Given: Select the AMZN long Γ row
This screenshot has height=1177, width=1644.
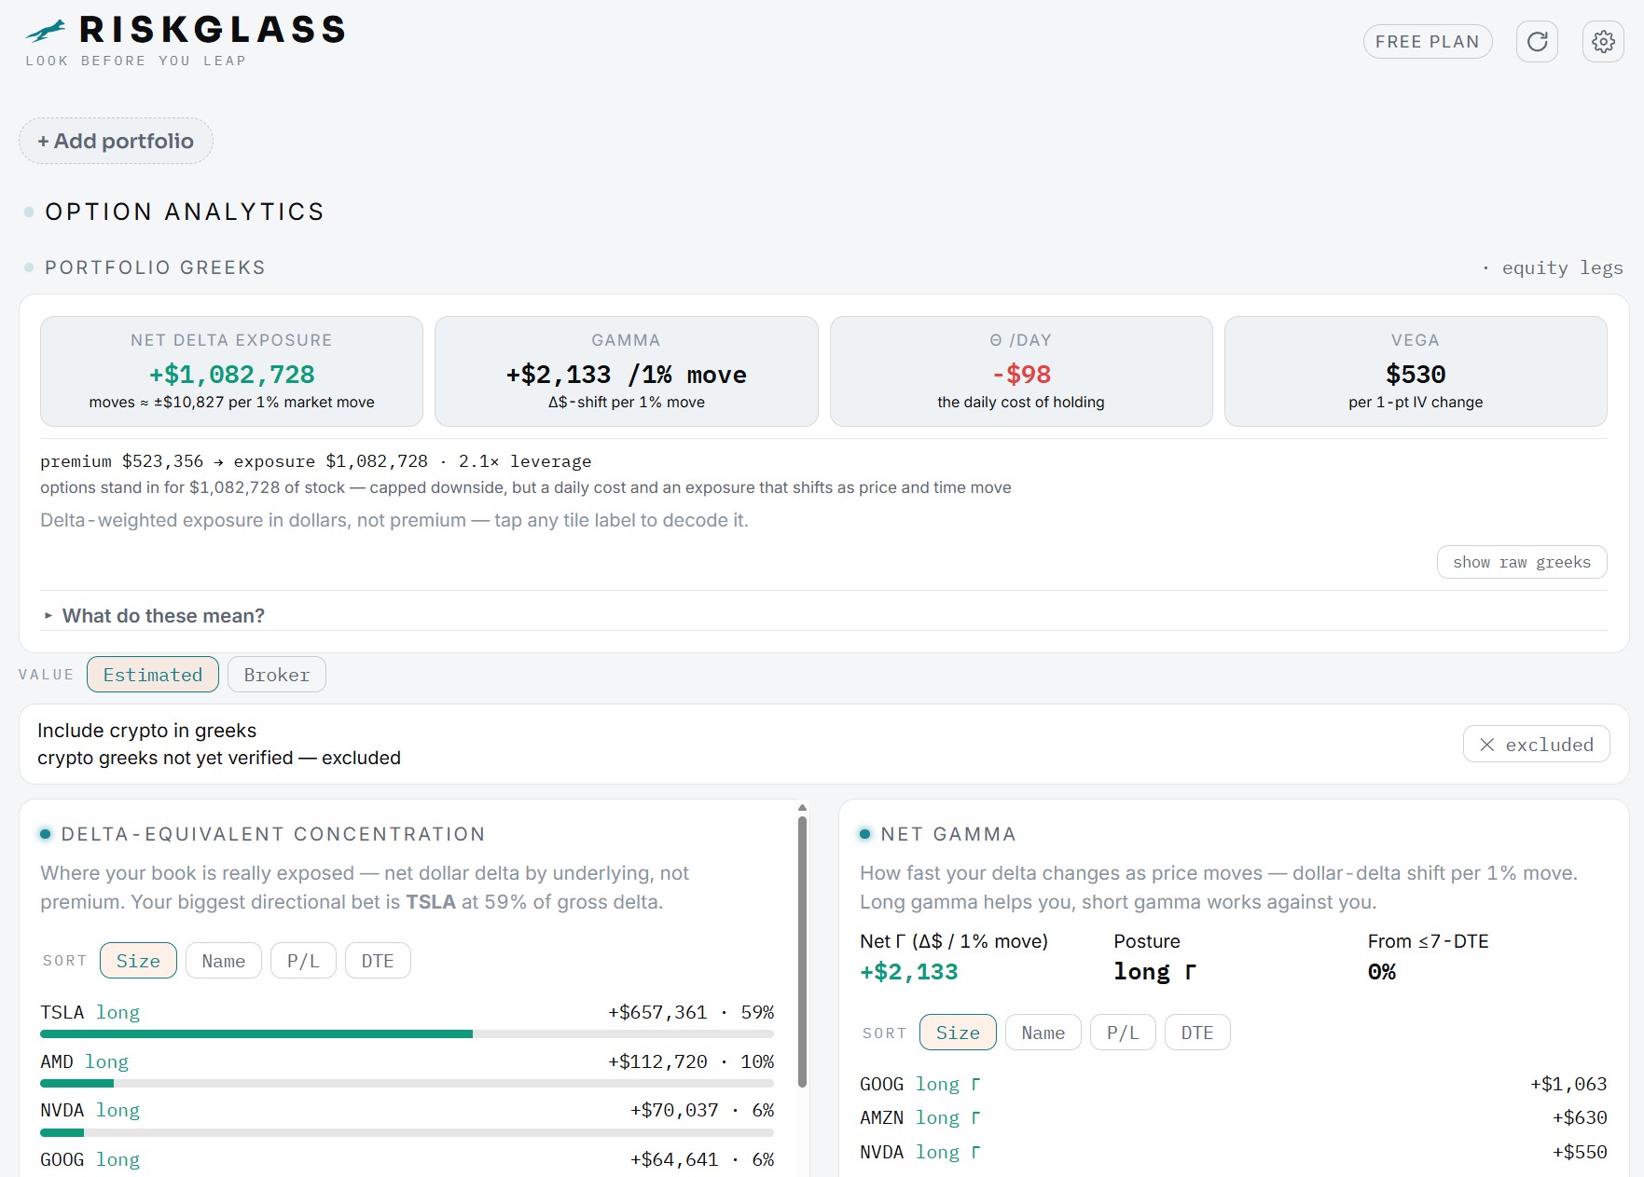Looking at the screenshot, I should (x=1233, y=1117).
